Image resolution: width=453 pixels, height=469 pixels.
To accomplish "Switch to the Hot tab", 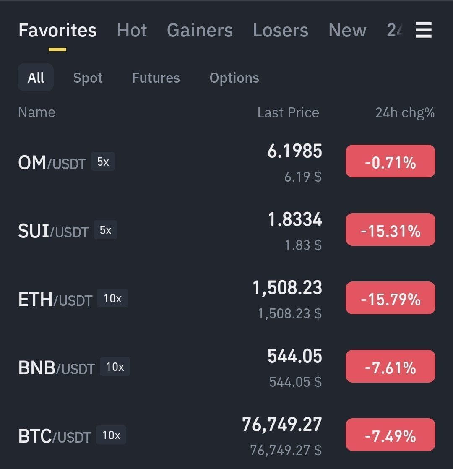I will click(132, 30).
